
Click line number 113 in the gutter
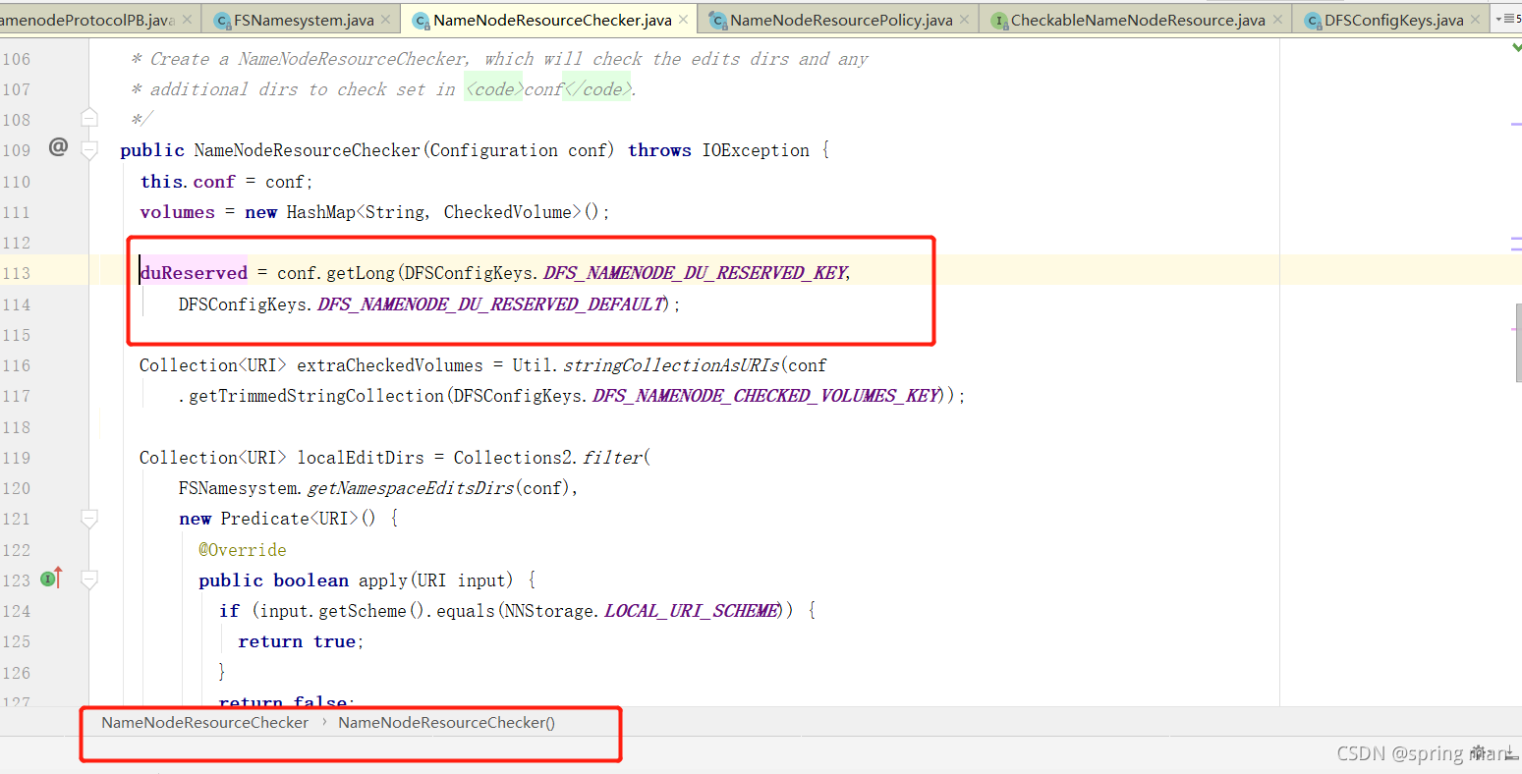[16, 273]
